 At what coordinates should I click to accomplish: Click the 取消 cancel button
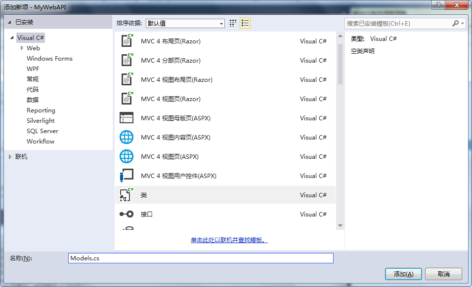coord(444,274)
